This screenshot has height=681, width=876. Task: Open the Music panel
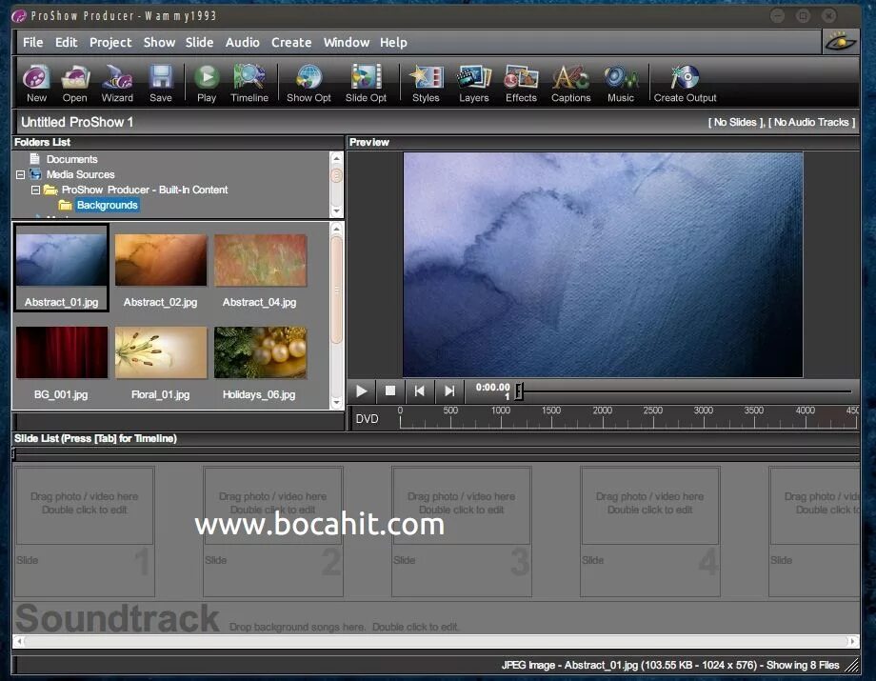point(620,83)
